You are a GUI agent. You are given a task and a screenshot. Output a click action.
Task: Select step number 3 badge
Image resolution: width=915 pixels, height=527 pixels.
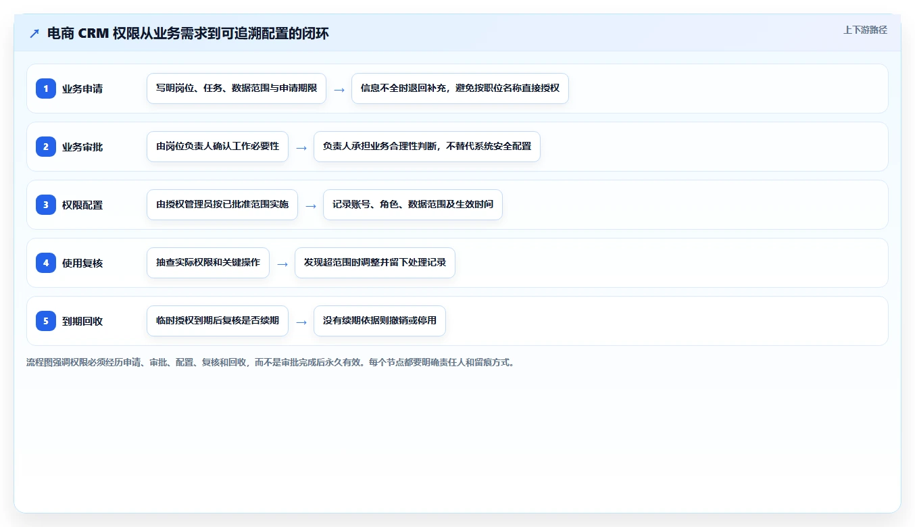click(46, 205)
